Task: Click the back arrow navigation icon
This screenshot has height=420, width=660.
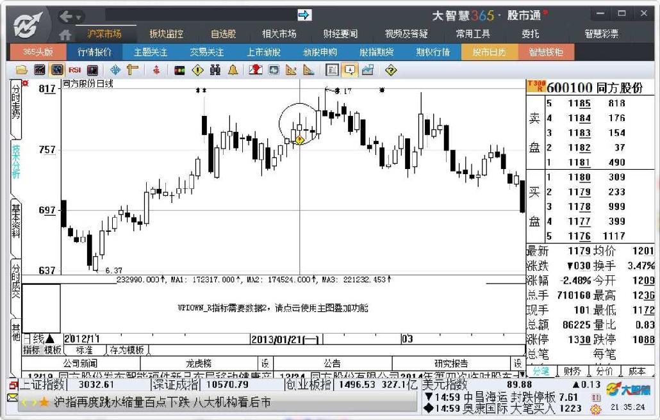Action: 65,17
